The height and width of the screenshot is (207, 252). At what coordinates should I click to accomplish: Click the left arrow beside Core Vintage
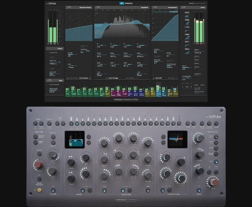pos(107,78)
